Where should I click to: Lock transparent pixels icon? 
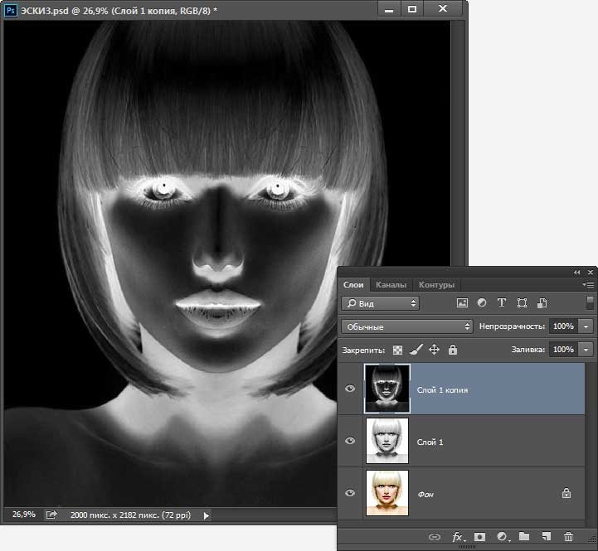coord(397,350)
